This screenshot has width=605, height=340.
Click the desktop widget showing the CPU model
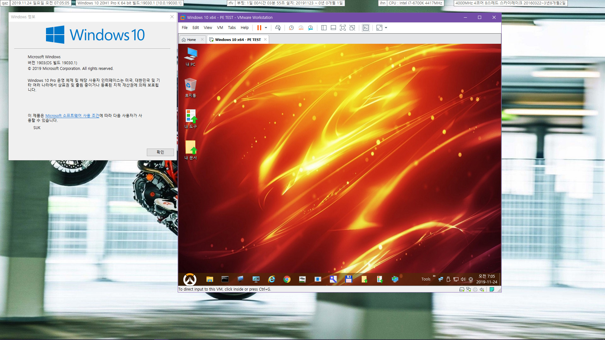415,3
